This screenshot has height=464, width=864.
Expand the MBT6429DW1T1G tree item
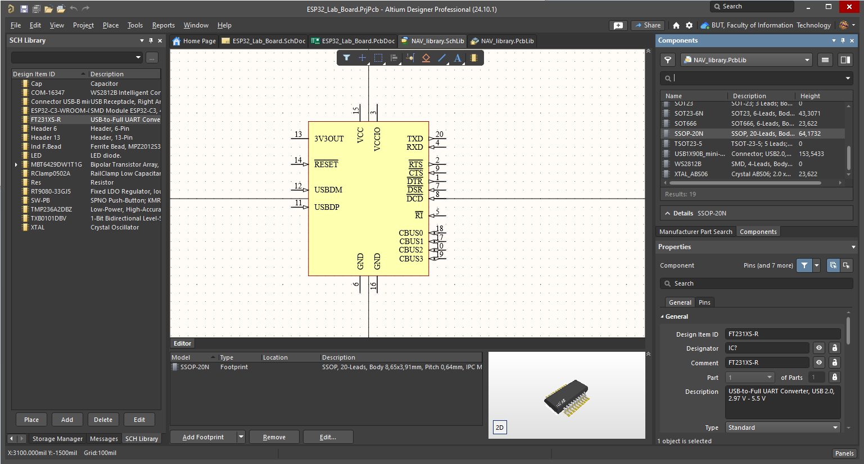pyautogui.click(x=16, y=164)
